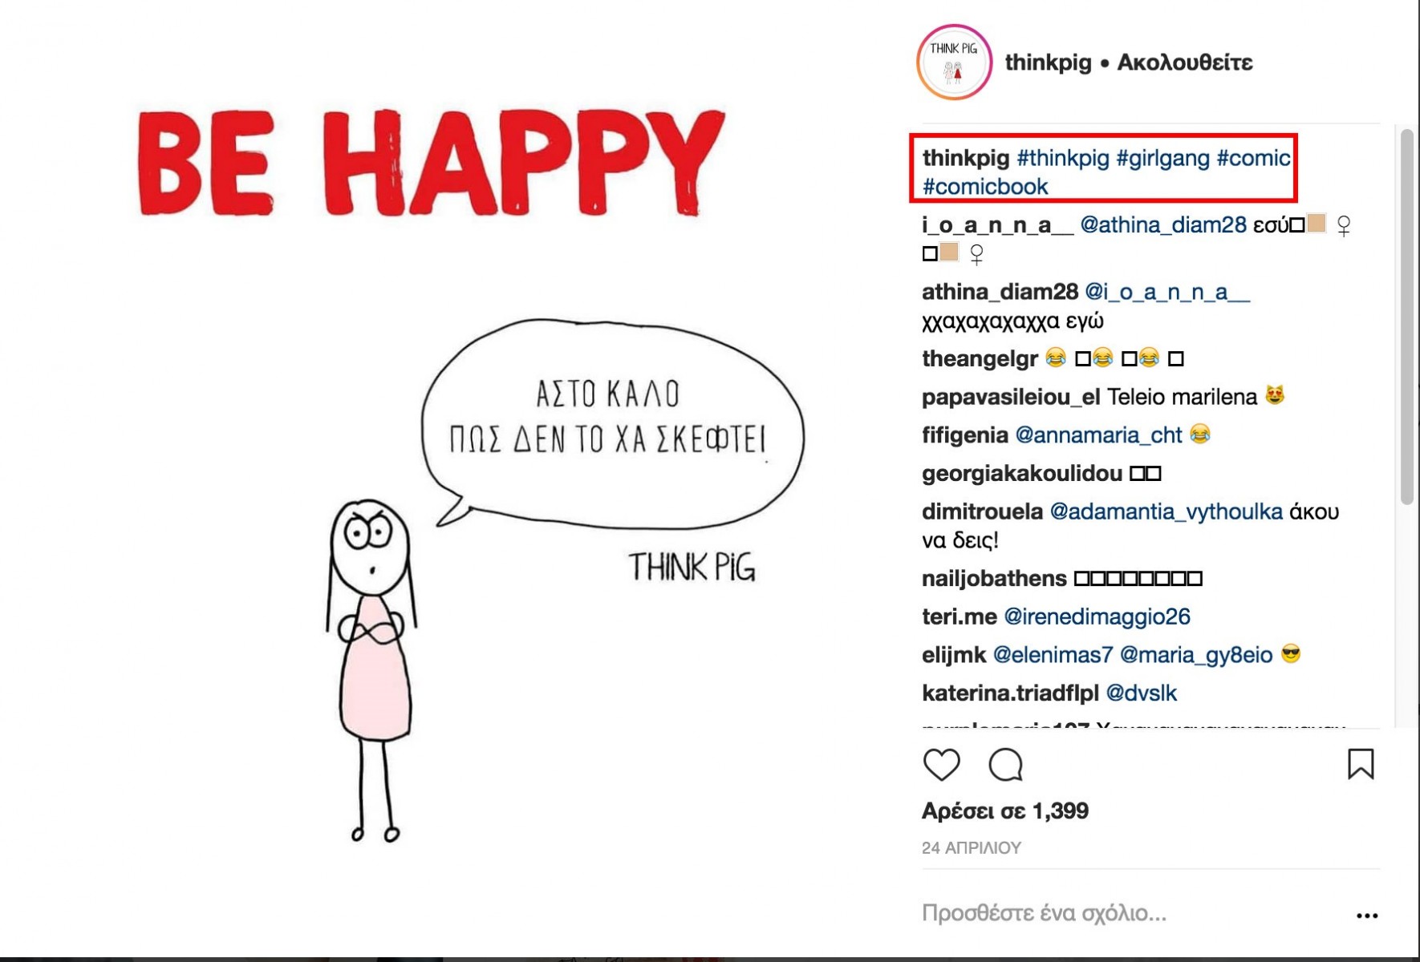Like the post with the heart icon
The height and width of the screenshot is (962, 1420).
coord(941,765)
